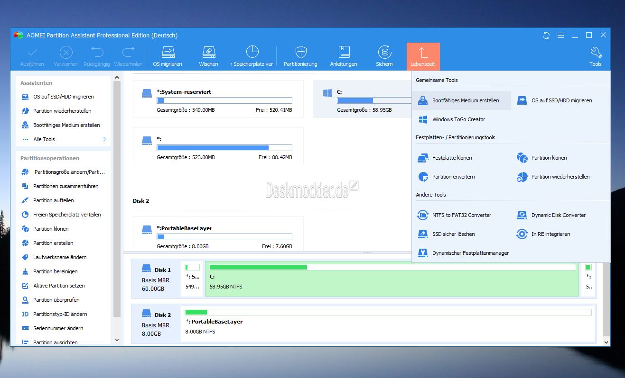625x378 pixels.
Task: Open NTFS to FAT32 Converter
Action: tap(455, 215)
